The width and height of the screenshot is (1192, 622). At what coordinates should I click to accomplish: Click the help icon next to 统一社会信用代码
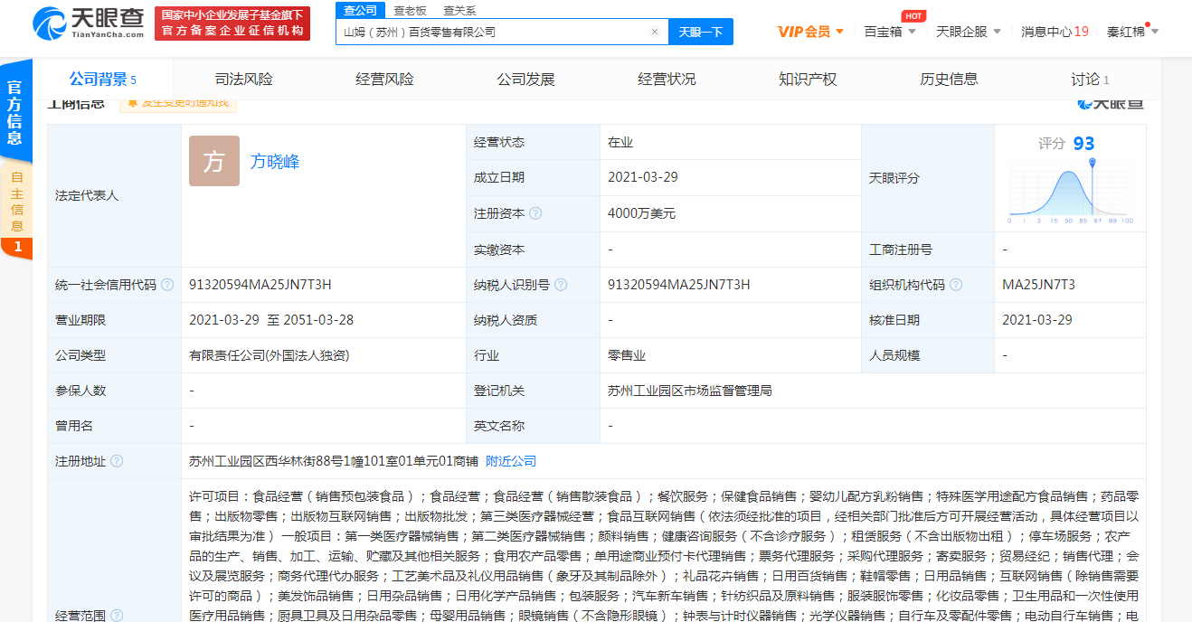tap(166, 285)
